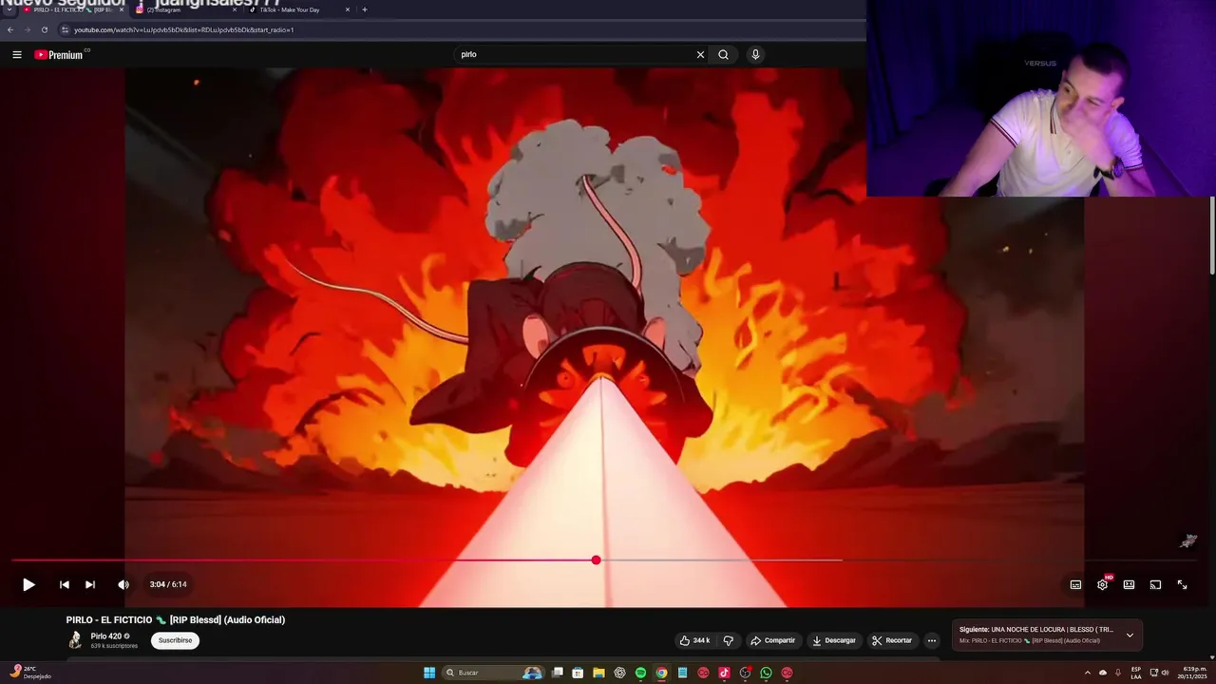Subscribe with the Suscribirse button
Screen dimensions: 1216x684
(175, 640)
